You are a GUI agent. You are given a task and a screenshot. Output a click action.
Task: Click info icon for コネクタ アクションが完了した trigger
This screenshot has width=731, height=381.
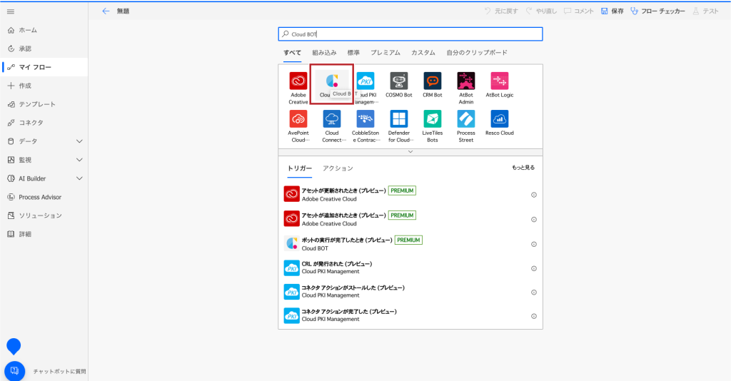coord(534,316)
